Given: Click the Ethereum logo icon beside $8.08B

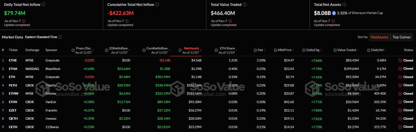Looking at the screenshot, I should coord(334,13).
